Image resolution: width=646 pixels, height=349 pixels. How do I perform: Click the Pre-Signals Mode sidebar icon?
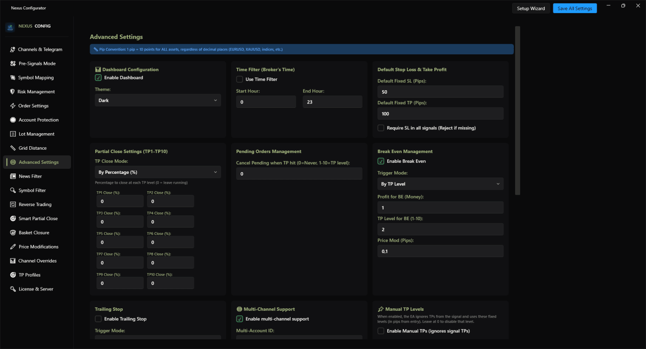13,64
